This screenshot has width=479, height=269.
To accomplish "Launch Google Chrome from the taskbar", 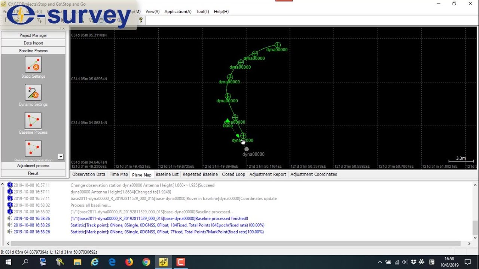I will point(146,262).
